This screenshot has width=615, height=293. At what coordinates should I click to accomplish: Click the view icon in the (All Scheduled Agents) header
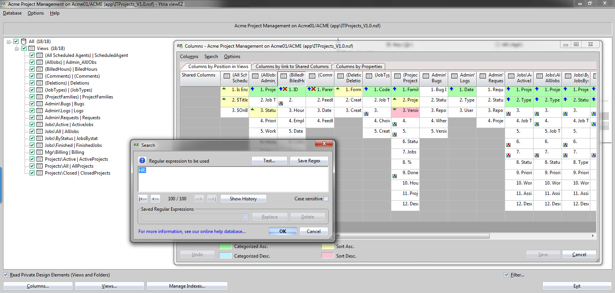[227, 76]
